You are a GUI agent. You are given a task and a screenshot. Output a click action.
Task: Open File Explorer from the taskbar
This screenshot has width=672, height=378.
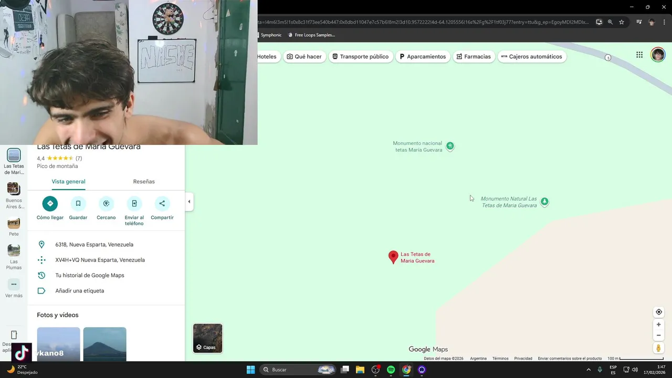[x=360, y=370]
